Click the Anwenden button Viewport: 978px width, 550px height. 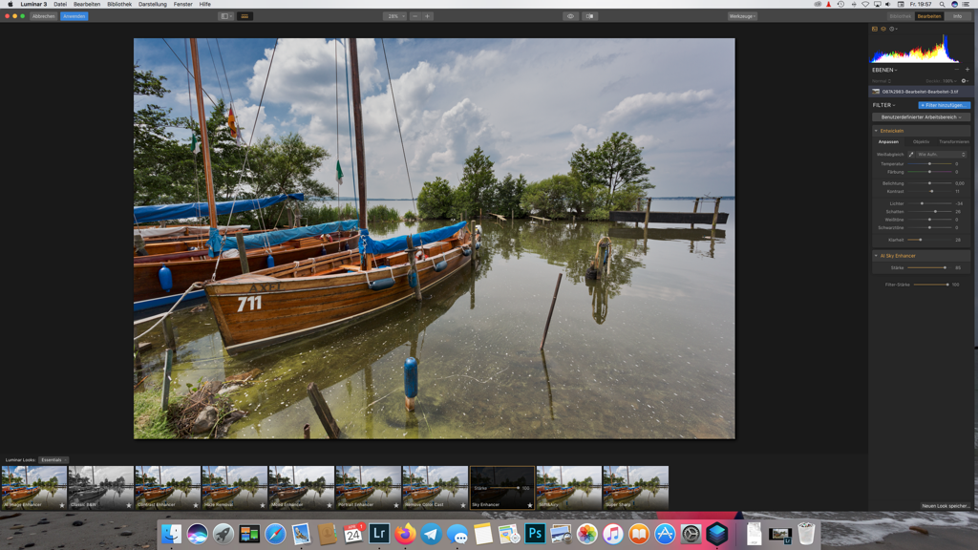74,16
